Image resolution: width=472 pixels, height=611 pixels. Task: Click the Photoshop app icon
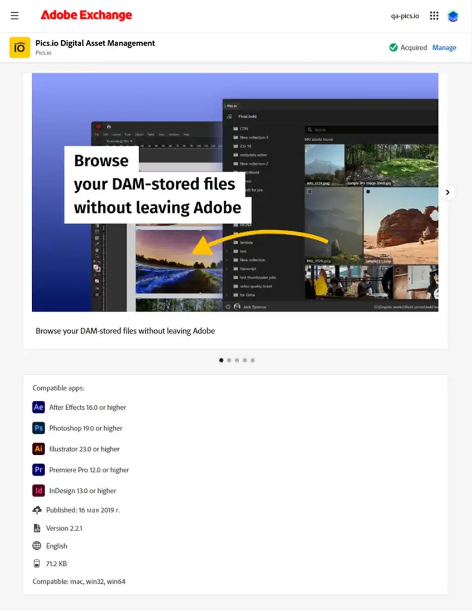[x=38, y=428]
